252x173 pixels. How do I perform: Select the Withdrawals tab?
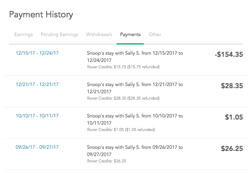(99, 34)
